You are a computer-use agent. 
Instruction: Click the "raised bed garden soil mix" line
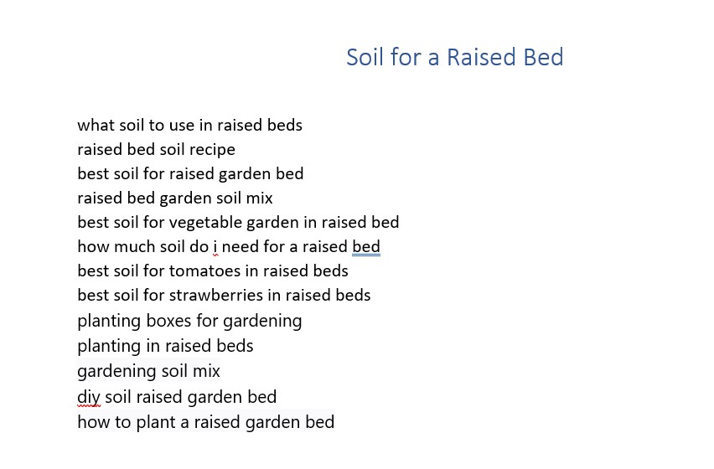click(x=175, y=198)
